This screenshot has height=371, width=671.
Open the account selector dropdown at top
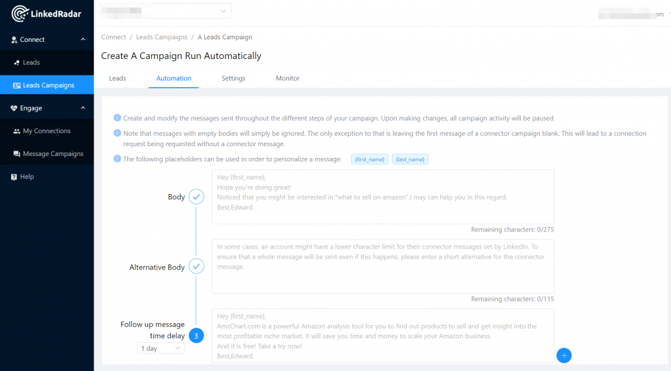tap(166, 11)
